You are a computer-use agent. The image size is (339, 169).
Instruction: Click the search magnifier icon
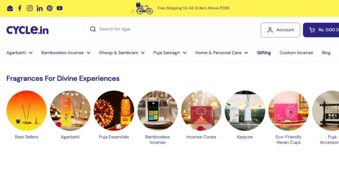pos(93,29)
